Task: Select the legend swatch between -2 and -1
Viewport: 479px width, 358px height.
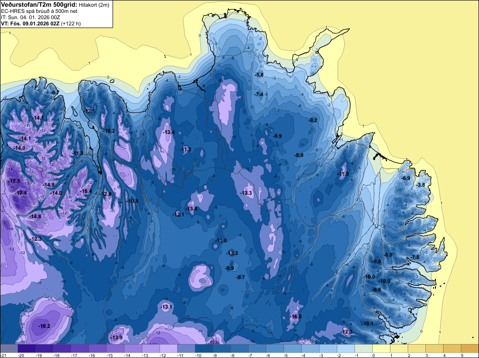Action: coord(346,348)
